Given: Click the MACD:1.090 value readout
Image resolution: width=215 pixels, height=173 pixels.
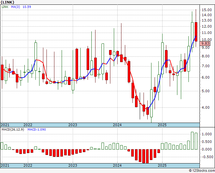Looking at the screenshot, I should (x=37, y=129).
